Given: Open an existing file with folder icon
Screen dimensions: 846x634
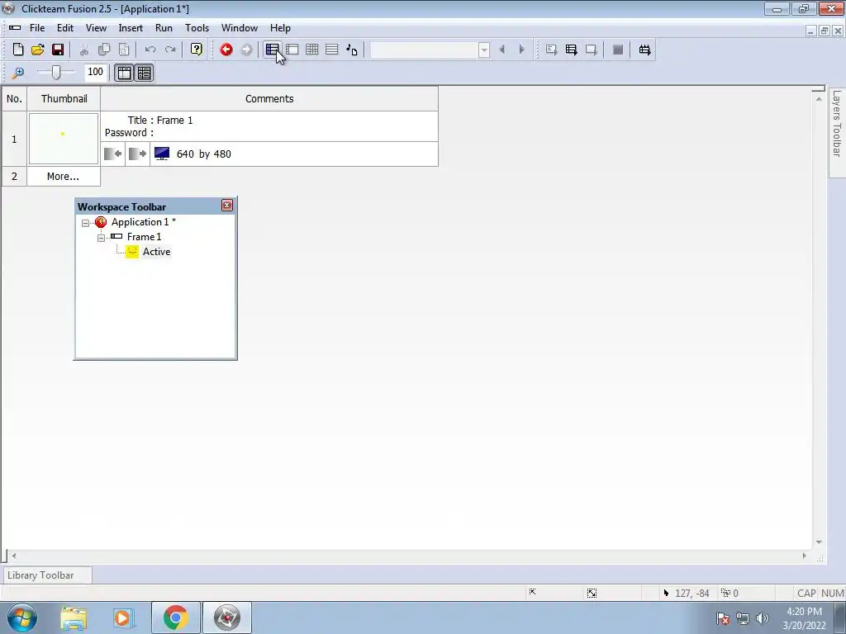Looking at the screenshot, I should pos(38,50).
